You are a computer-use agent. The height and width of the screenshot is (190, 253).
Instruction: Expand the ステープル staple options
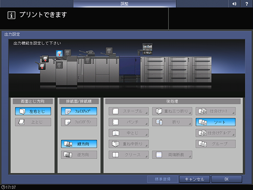click(129, 111)
